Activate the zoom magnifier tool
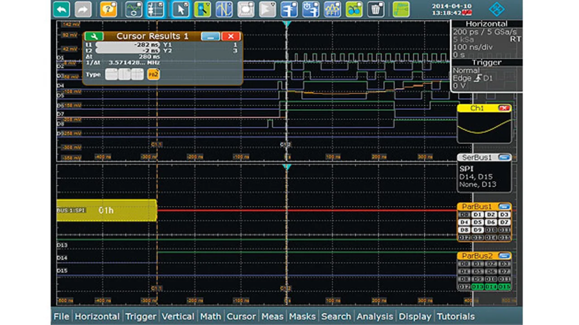This screenshot has height=325, width=579. coord(203,9)
